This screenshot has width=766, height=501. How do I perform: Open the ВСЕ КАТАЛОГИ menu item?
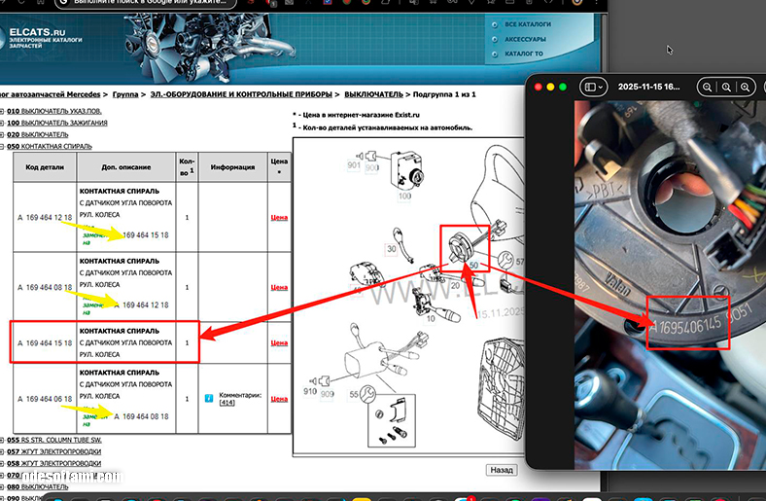click(x=528, y=24)
